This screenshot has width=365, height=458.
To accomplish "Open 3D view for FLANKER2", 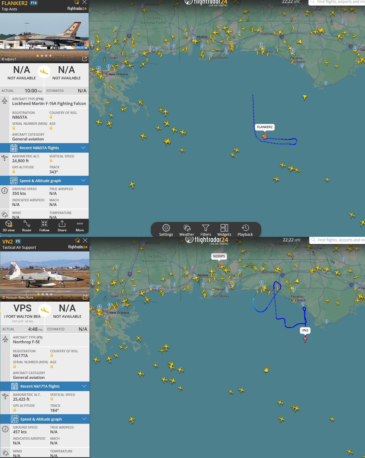I will tap(8, 226).
